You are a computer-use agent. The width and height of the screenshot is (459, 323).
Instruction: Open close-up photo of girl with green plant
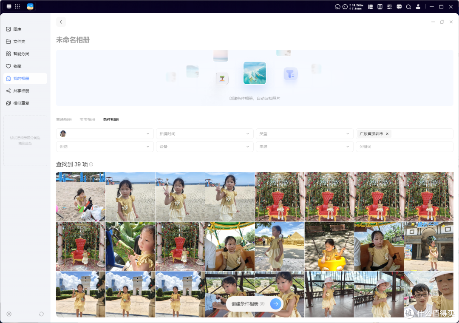click(130, 246)
